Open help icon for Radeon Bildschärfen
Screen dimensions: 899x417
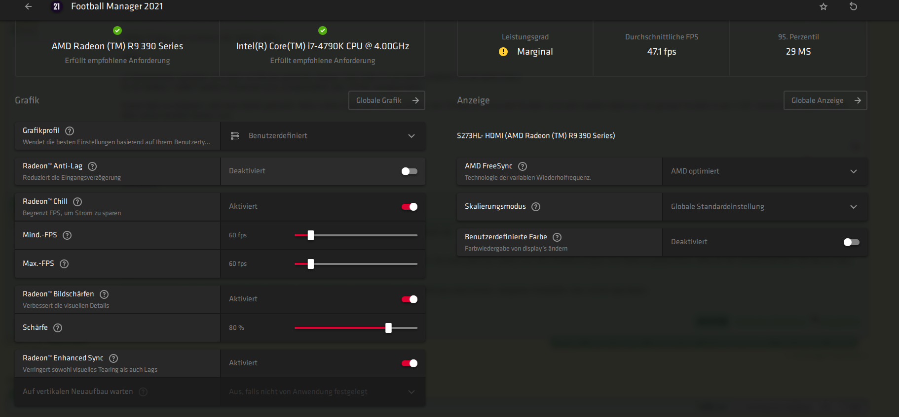pyautogui.click(x=104, y=294)
